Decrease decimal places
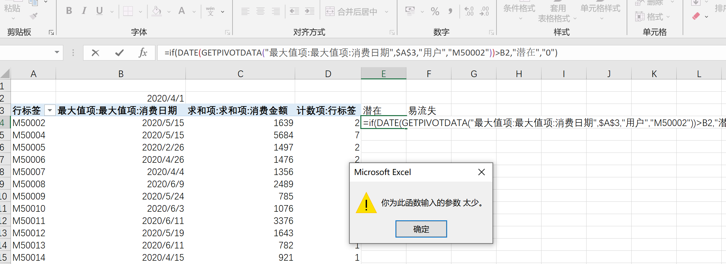Image resolution: width=726 pixels, height=264 pixels. click(x=484, y=12)
